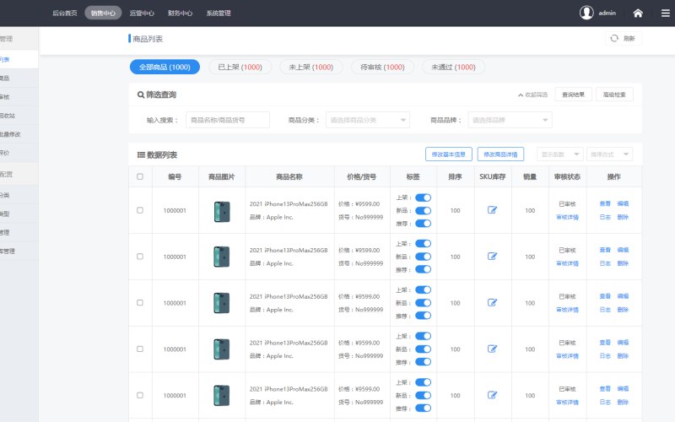This screenshot has width=675, height=422.
Task: Tick the checkbox of the fourth product row
Action: click(x=140, y=349)
